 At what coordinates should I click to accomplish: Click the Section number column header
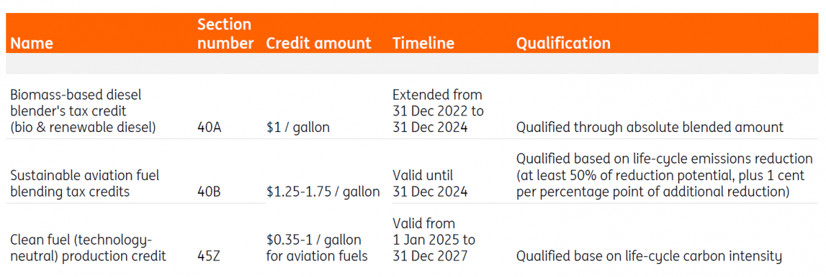[x=226, y=34]
